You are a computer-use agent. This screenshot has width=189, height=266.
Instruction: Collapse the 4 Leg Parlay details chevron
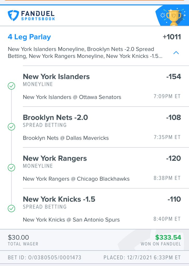click(x=176, y=53)
